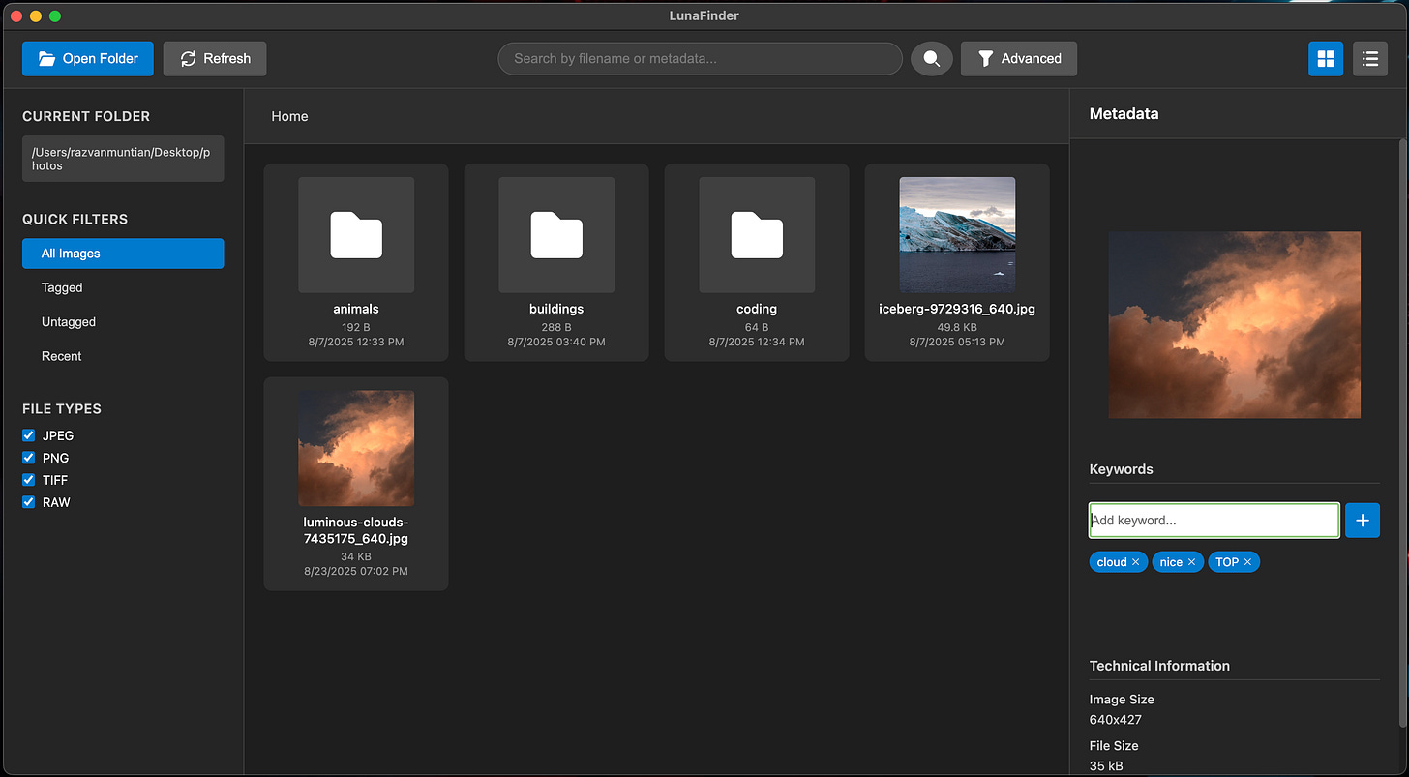
Task: Remove the nice keyword tag
Action: point(1192,562)
